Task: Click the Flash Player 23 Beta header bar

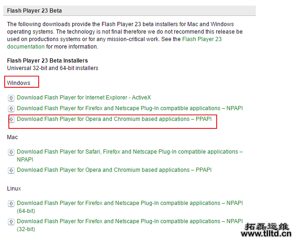Action: 130,10
